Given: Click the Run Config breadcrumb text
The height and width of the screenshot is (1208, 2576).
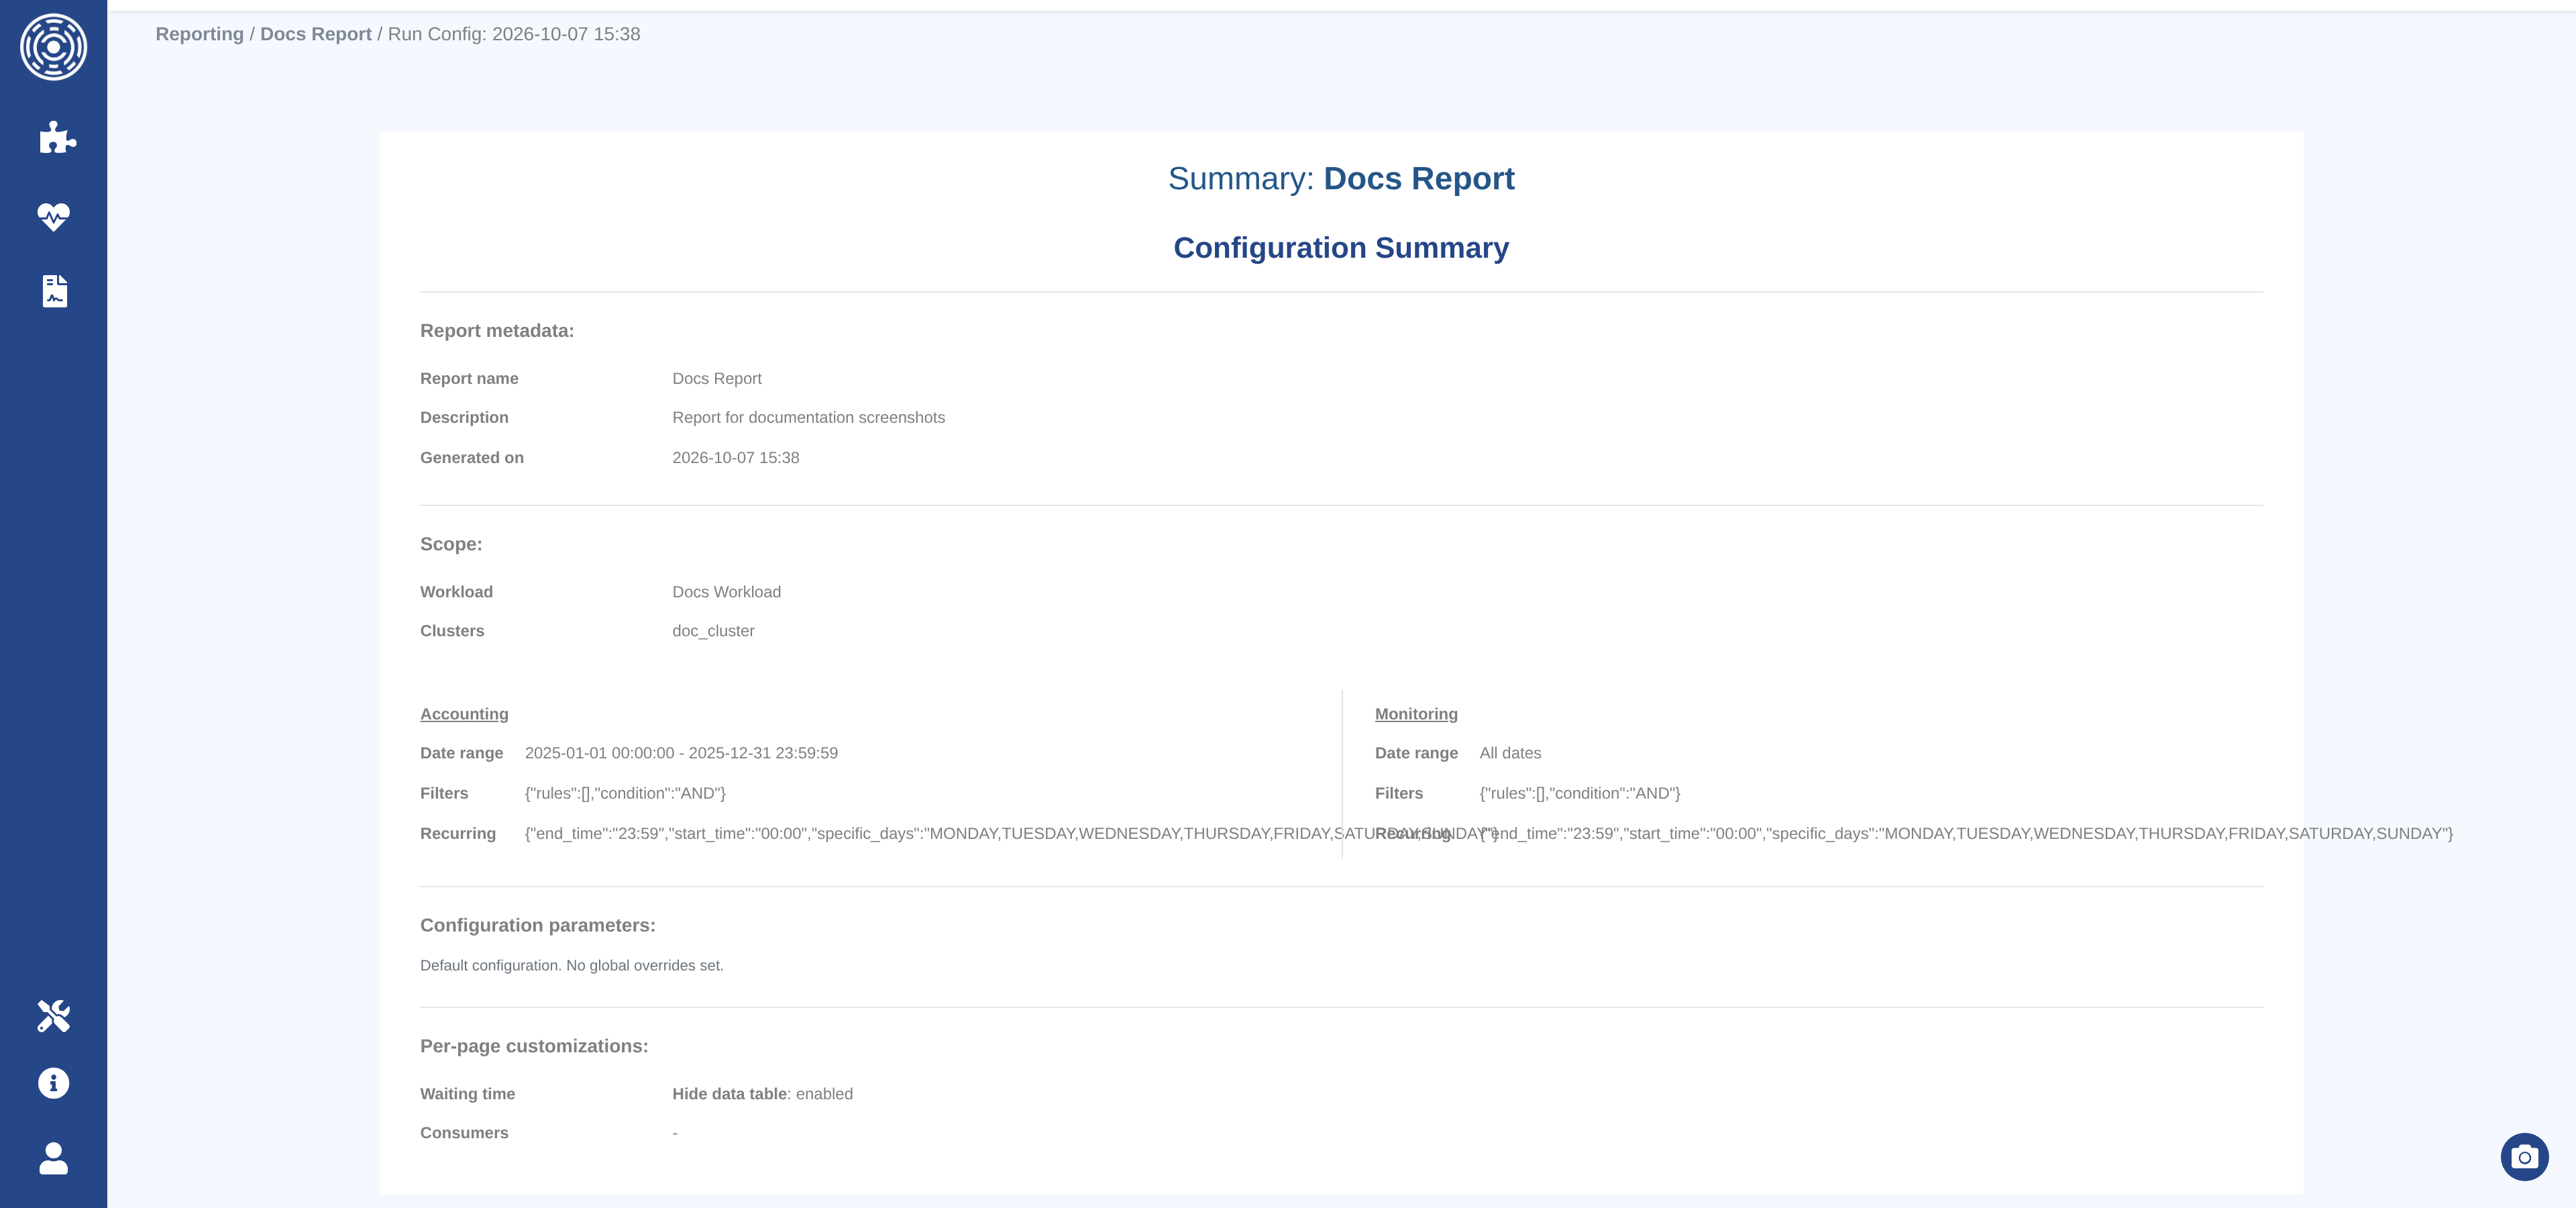Looking at the screenshot, I should click(x=514, y=34).
